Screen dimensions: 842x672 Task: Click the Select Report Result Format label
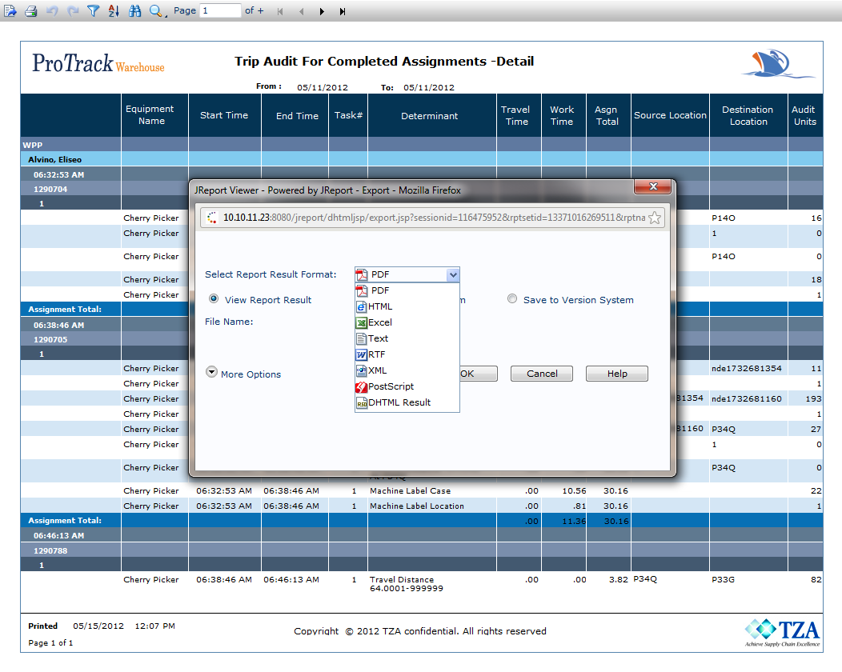271,274
